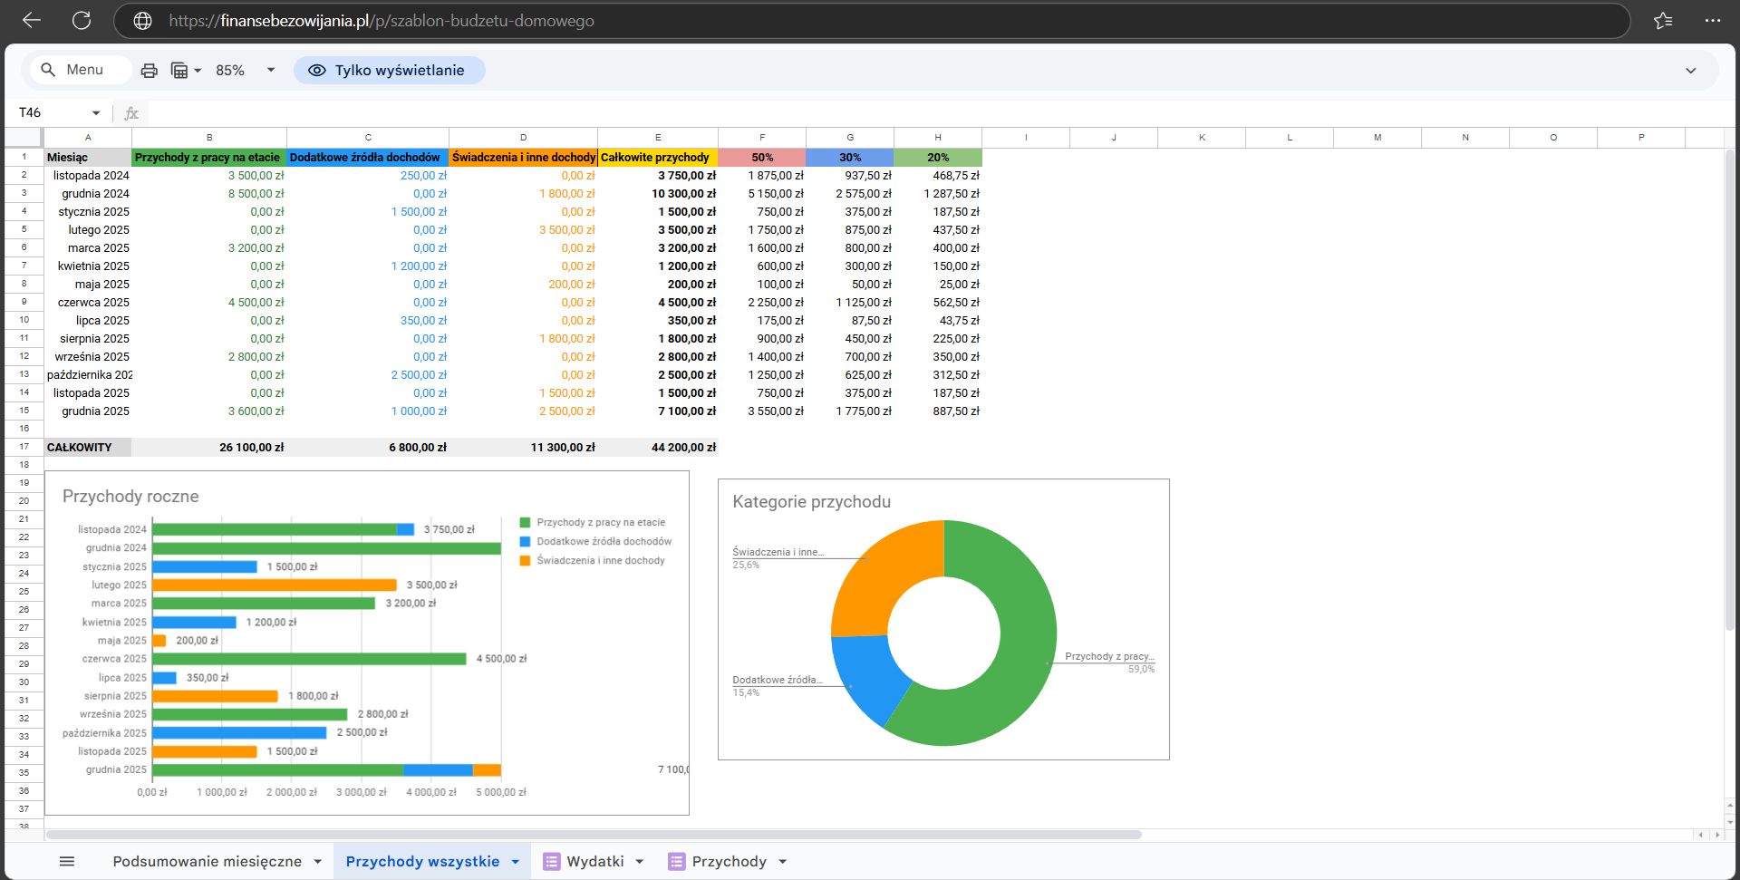Select the 20% green header cell
Screen dimensions: 1740x880
(938, 158)
